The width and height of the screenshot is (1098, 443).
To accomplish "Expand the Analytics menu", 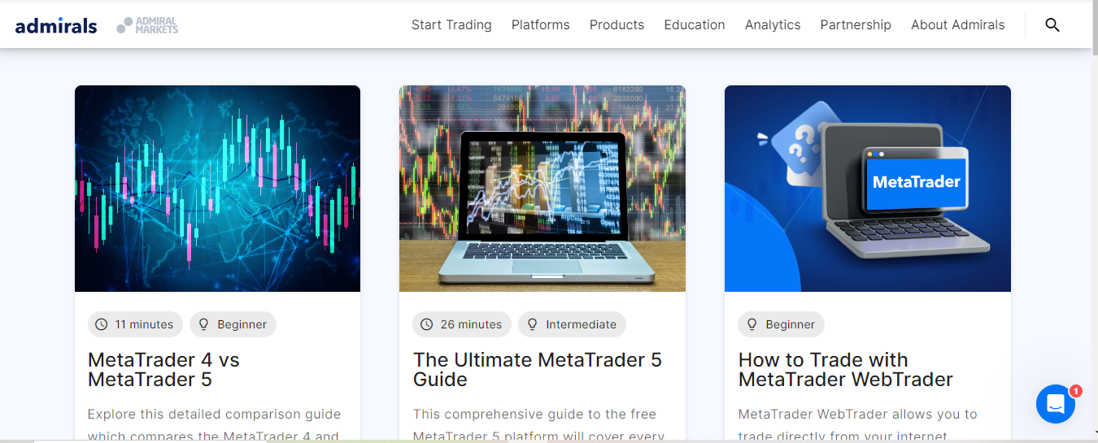I will click(773, 24).
